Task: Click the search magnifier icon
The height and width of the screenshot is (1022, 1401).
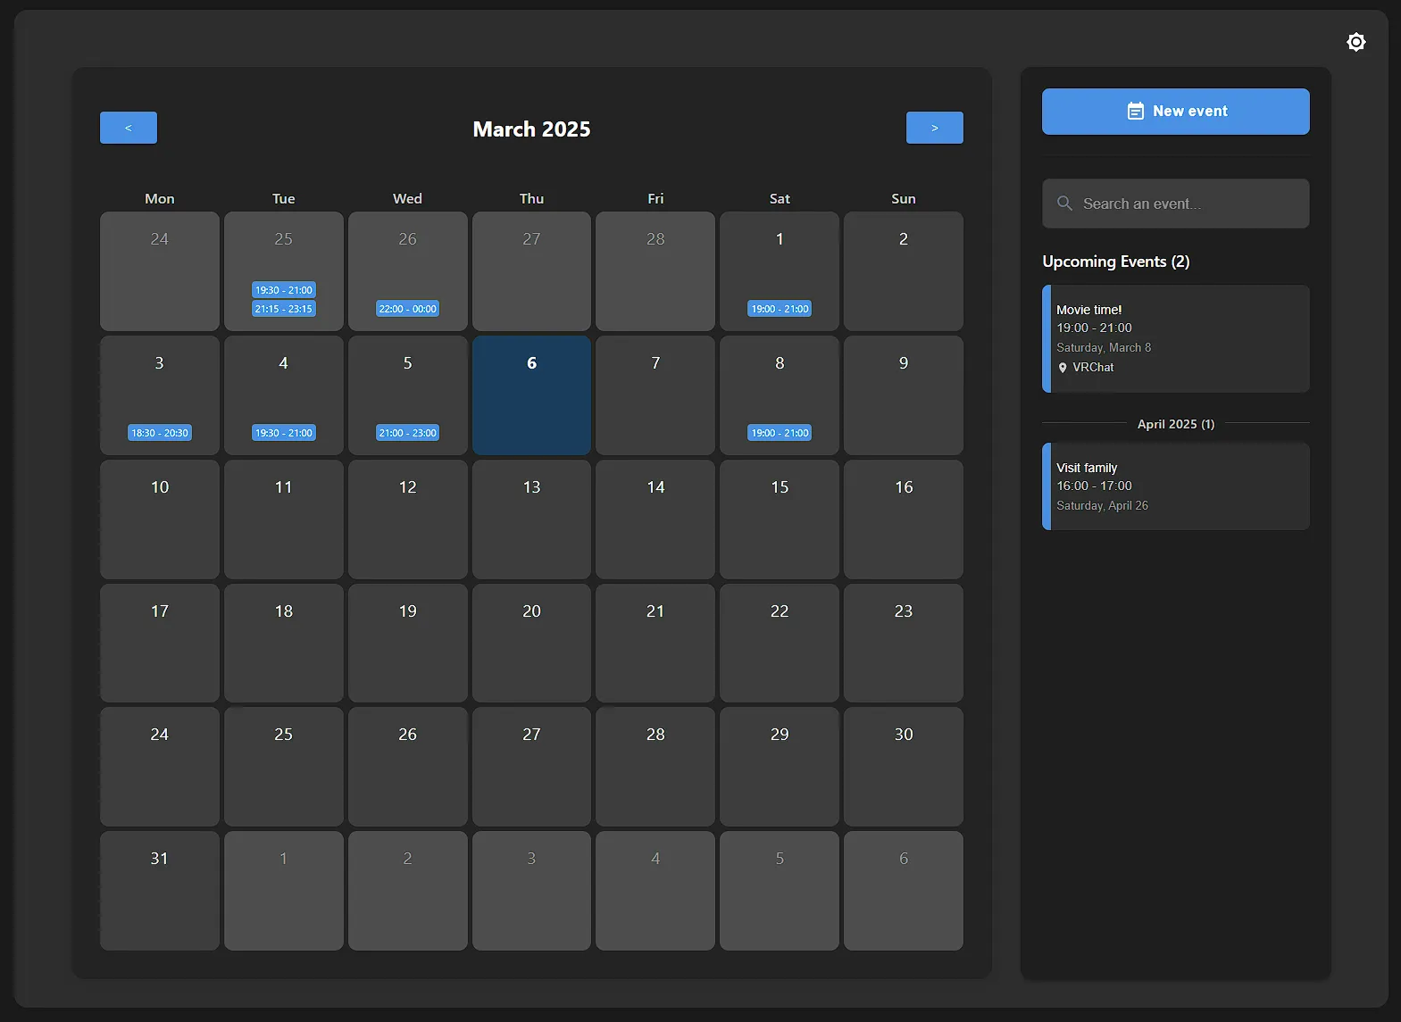Action: tap(1064, 204)
